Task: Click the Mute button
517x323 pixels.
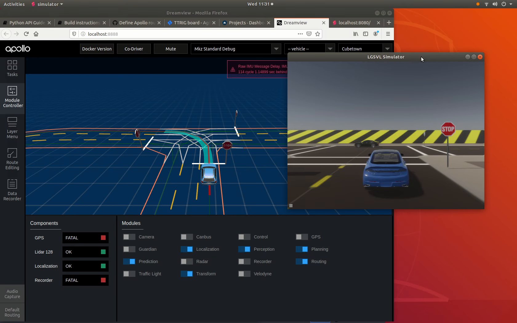Action: (171, 49)
